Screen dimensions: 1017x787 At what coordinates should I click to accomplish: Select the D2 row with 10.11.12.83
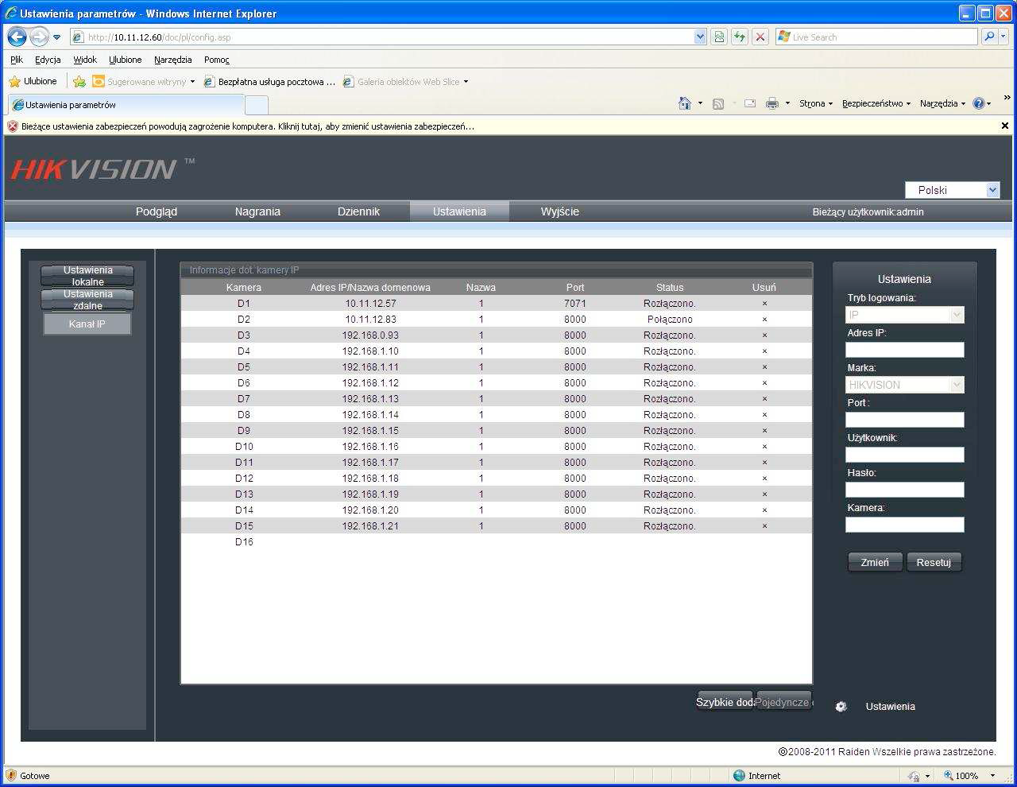coord(497,320)
